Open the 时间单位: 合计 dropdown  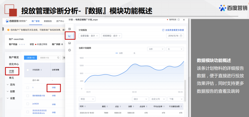click(x=111, y=36)
